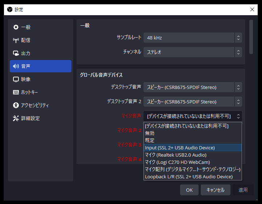Click the accessibility person icon in sidebar

click(16, 105)
